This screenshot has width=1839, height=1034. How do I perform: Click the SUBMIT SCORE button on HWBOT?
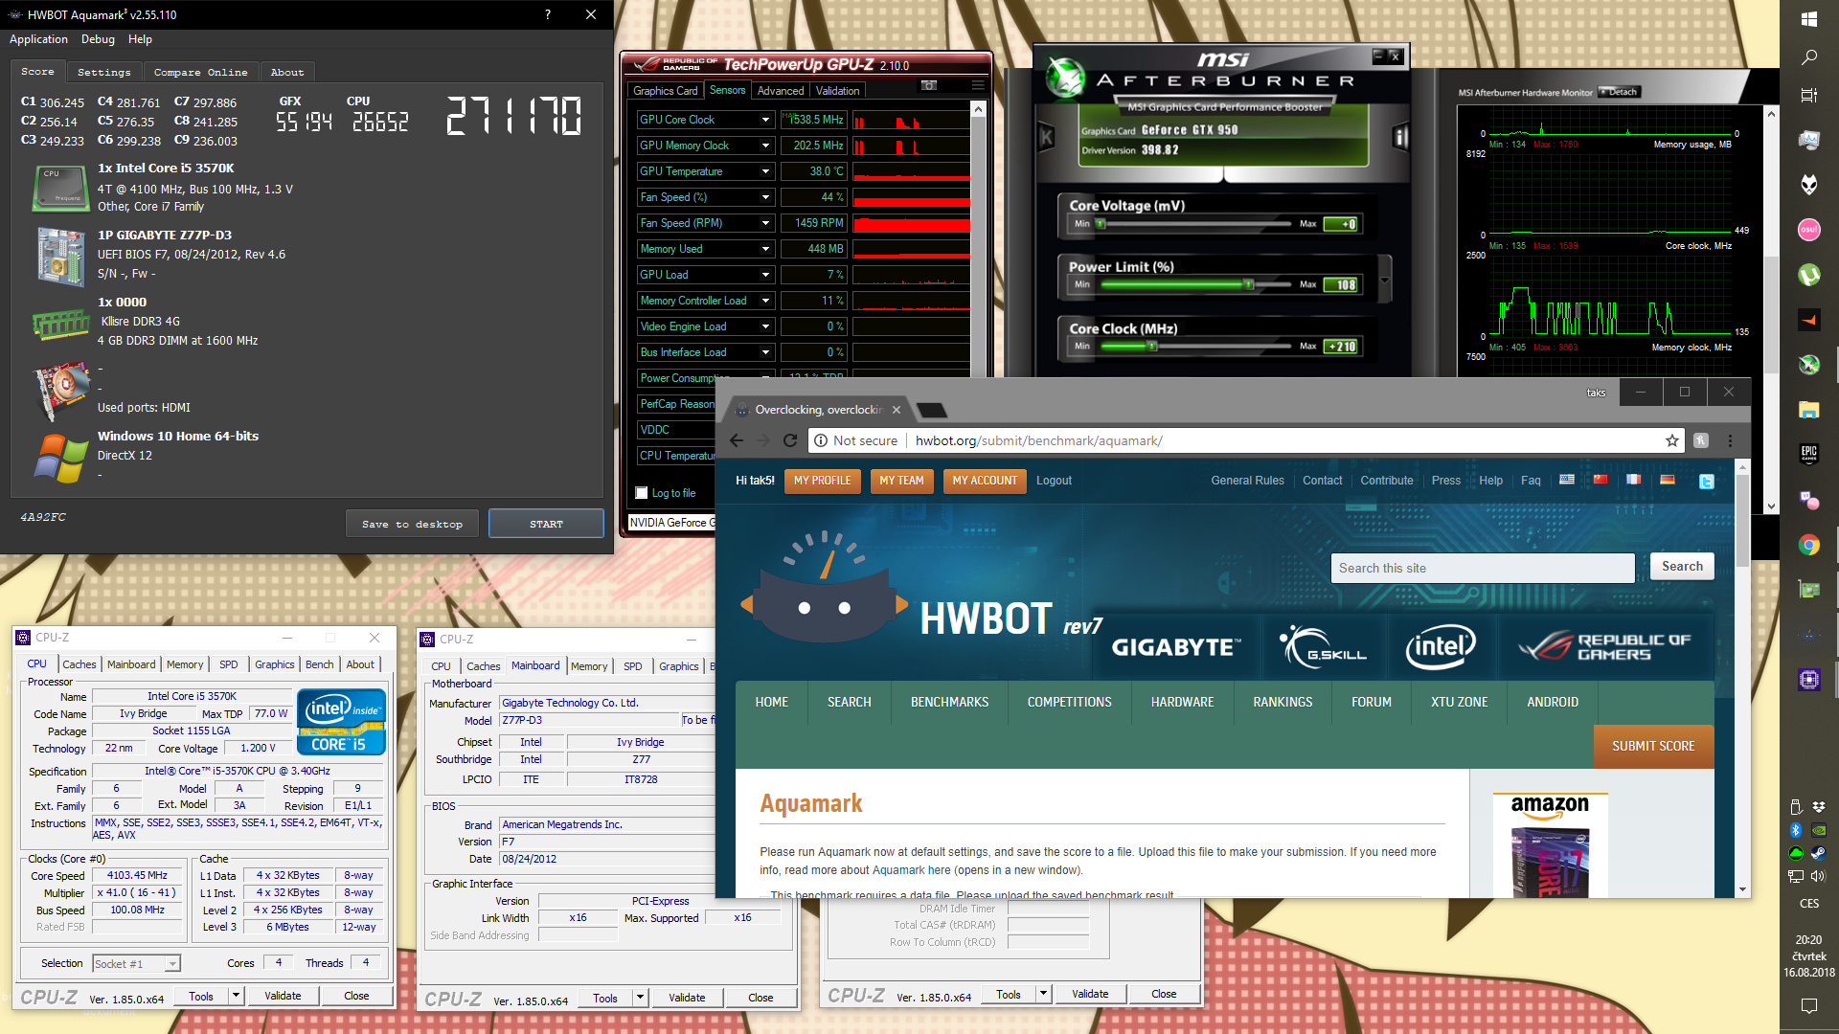[1653, 746]
